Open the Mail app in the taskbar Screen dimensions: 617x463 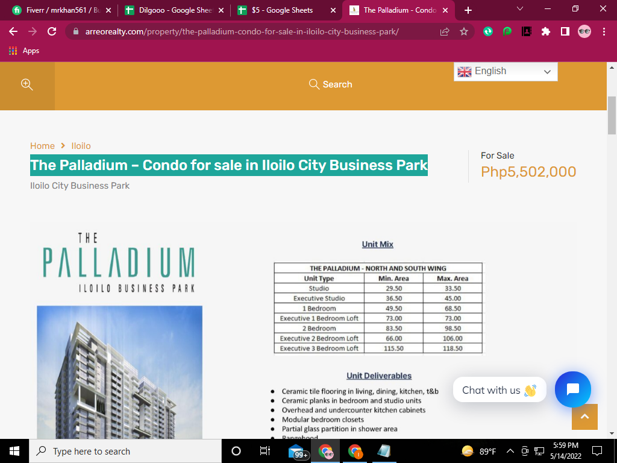298,451
